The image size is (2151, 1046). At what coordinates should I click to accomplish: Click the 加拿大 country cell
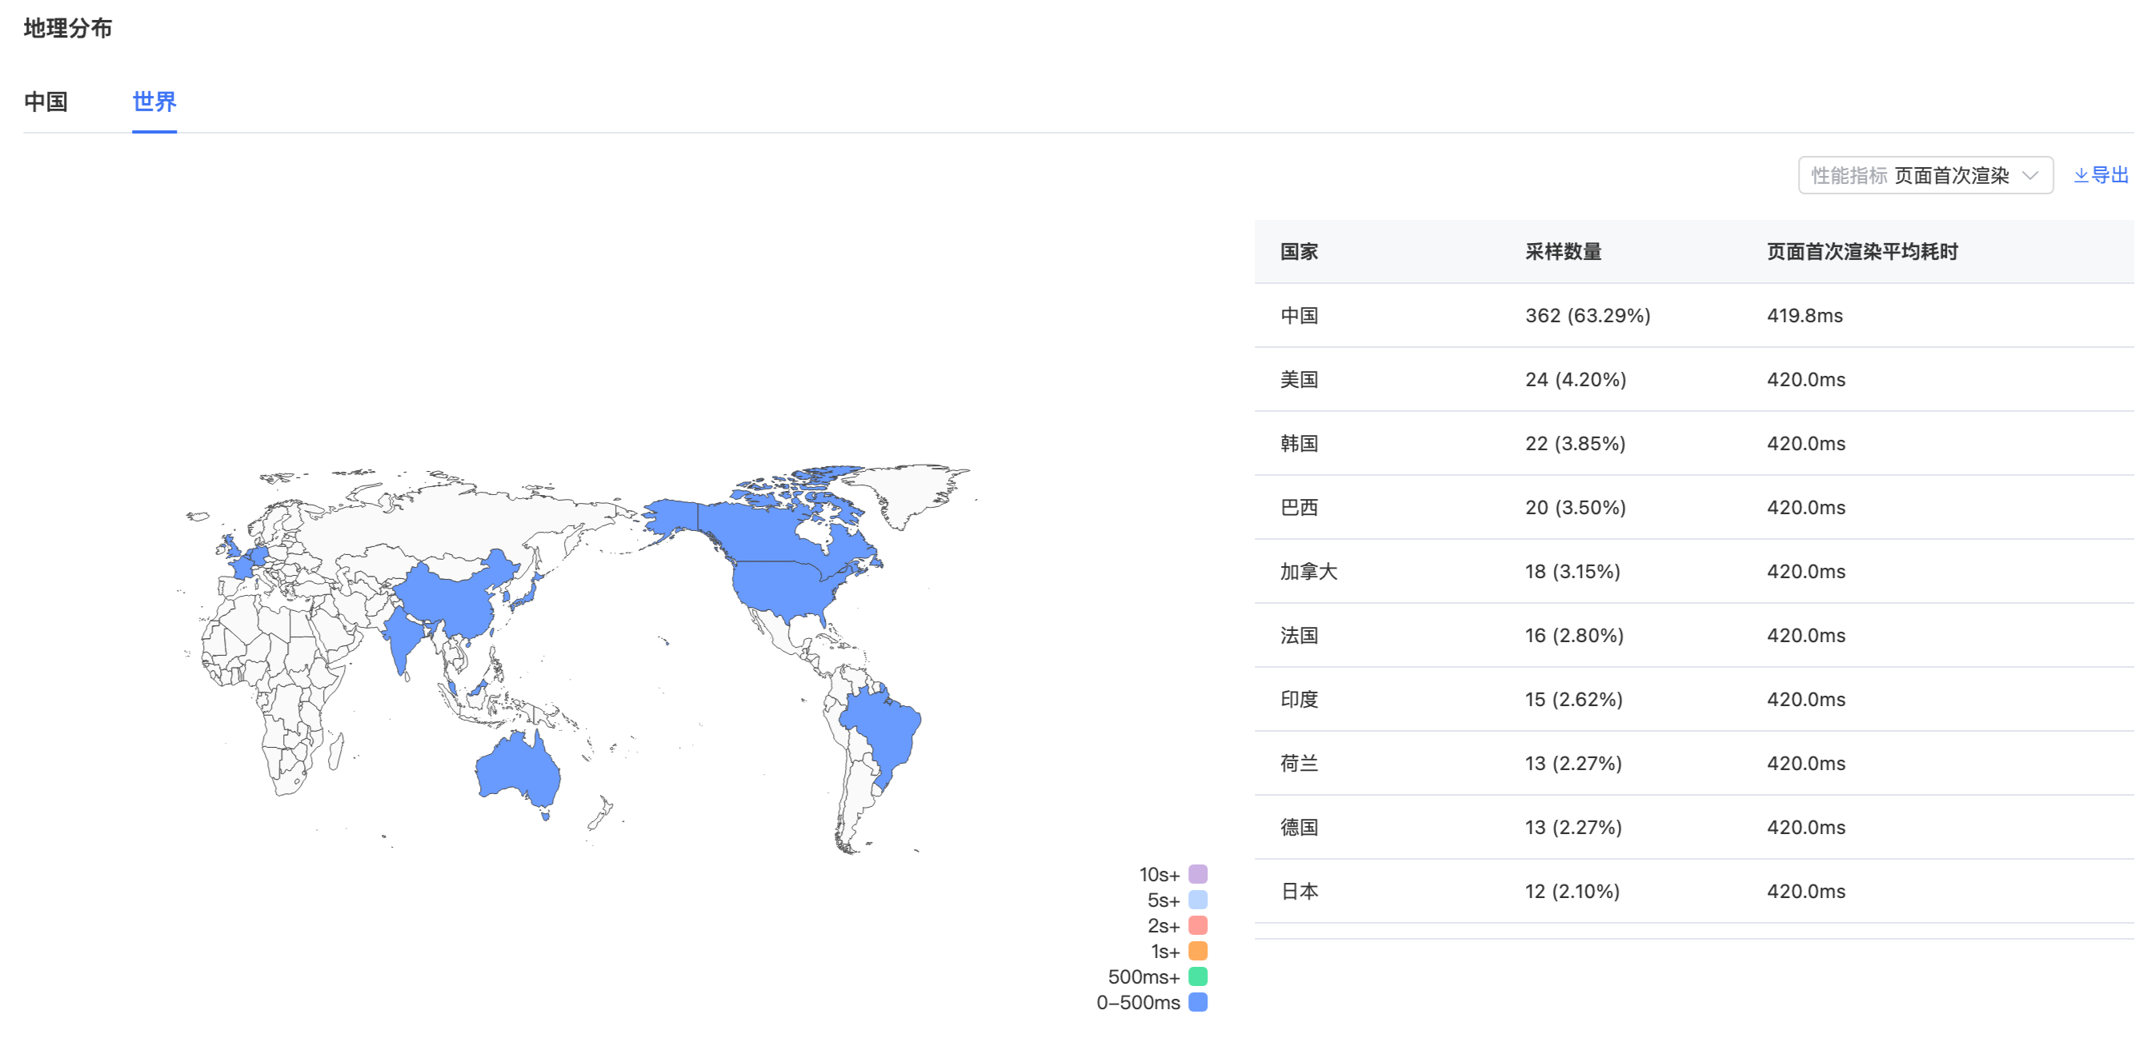[x=1308, y=571]
